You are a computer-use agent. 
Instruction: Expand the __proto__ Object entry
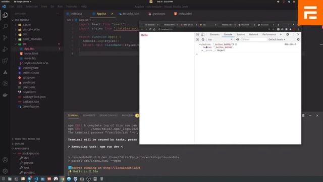pos(202,51)
